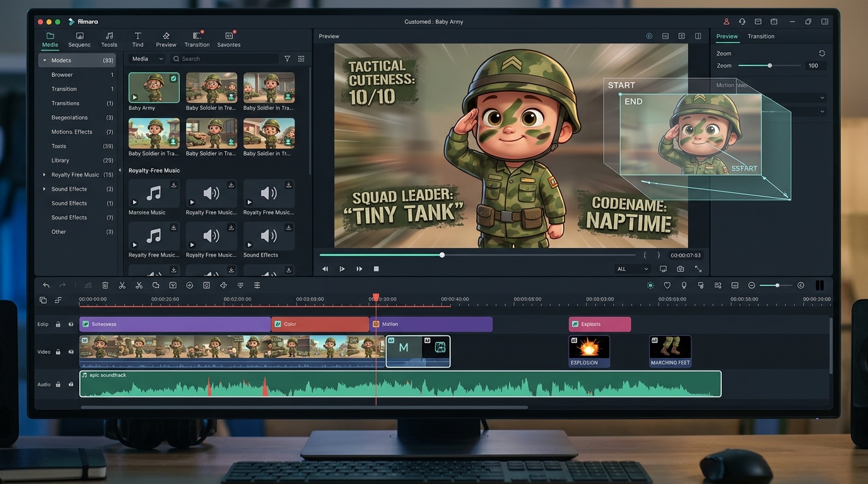Viewport: 868px width, 484px height.
Task: Click the user account icon in title bar
Action: (726, 21)
